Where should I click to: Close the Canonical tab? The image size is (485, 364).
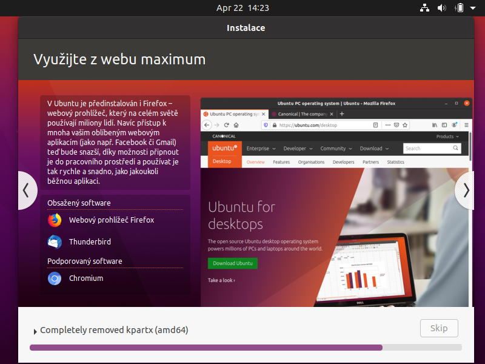pyautogui.click(x=331, y=114)
